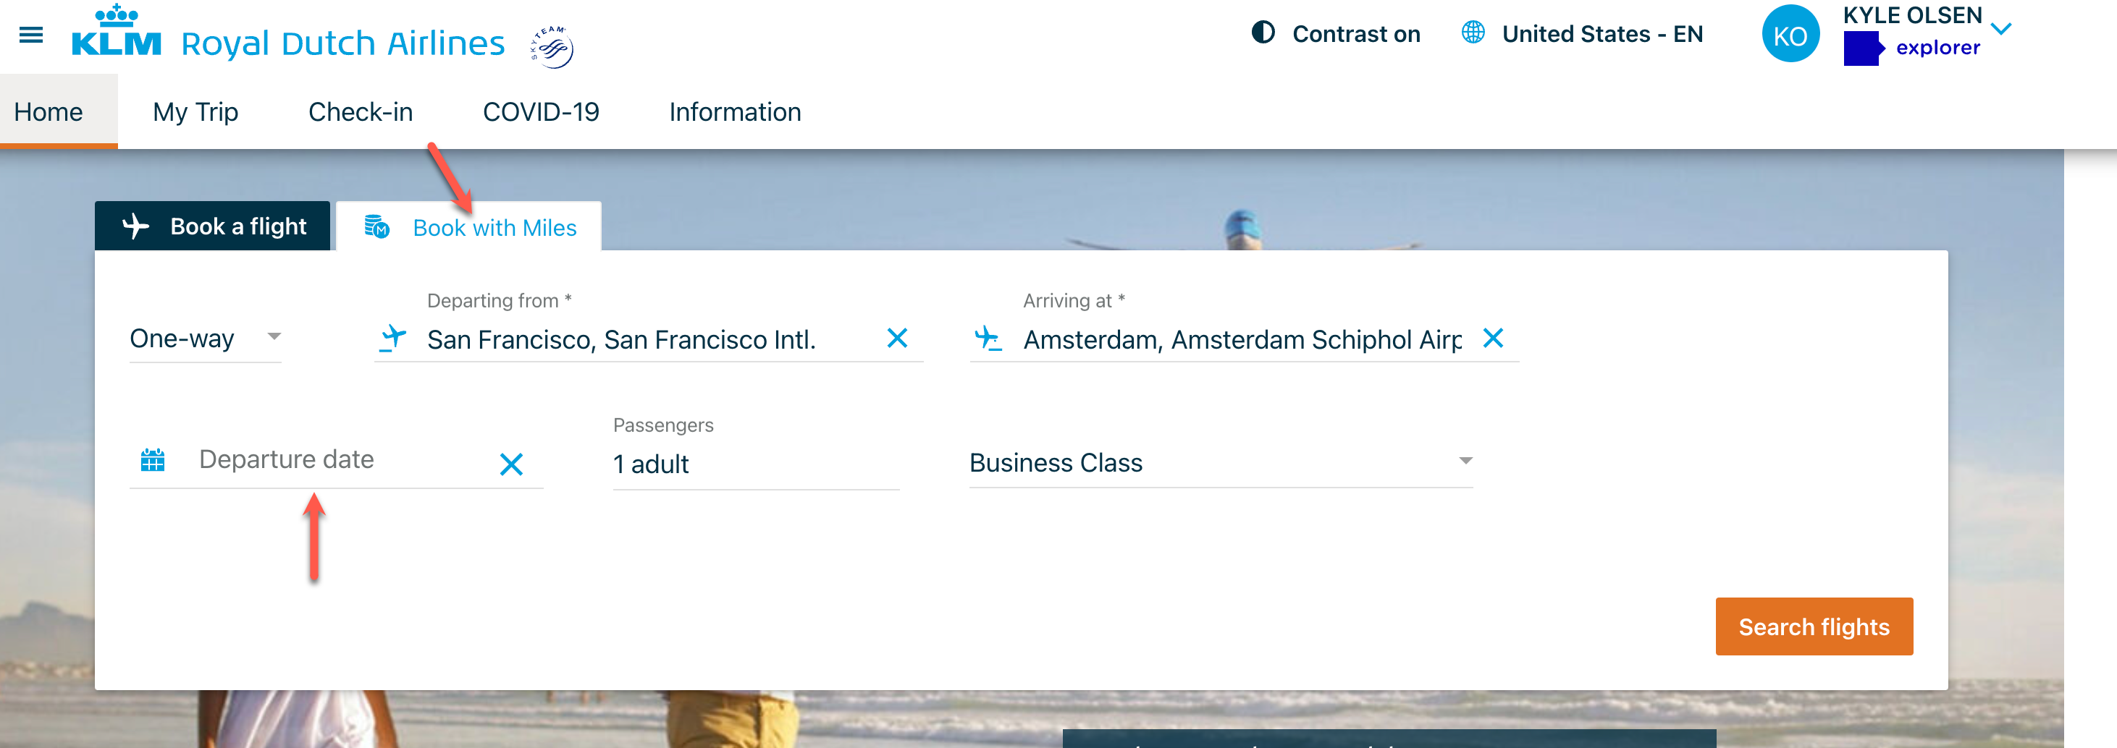Screen dimensions: 2117x748
Task: Open the COVID-19 page link
Action: click(542, 111)
